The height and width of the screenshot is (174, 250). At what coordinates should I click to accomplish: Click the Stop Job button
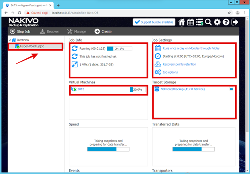pos(20,31)
